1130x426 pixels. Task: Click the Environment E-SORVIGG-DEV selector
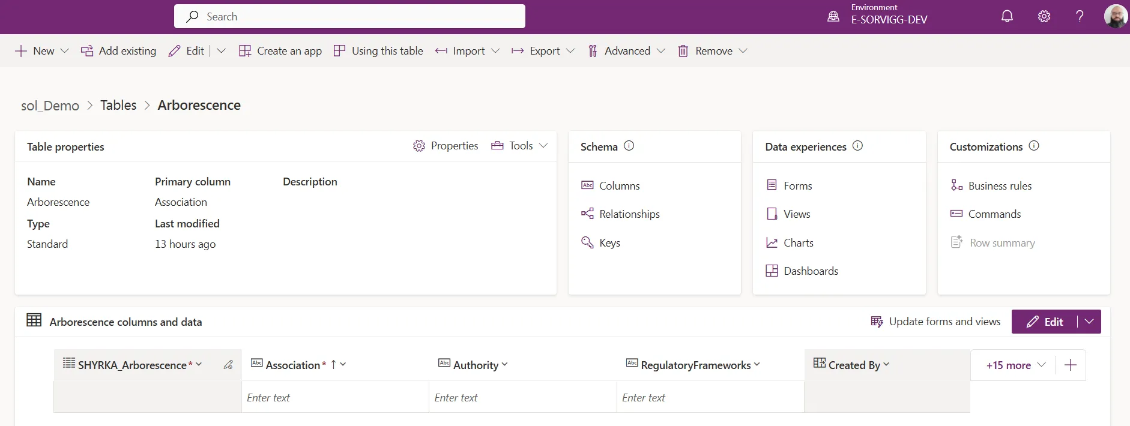point(889,14)
